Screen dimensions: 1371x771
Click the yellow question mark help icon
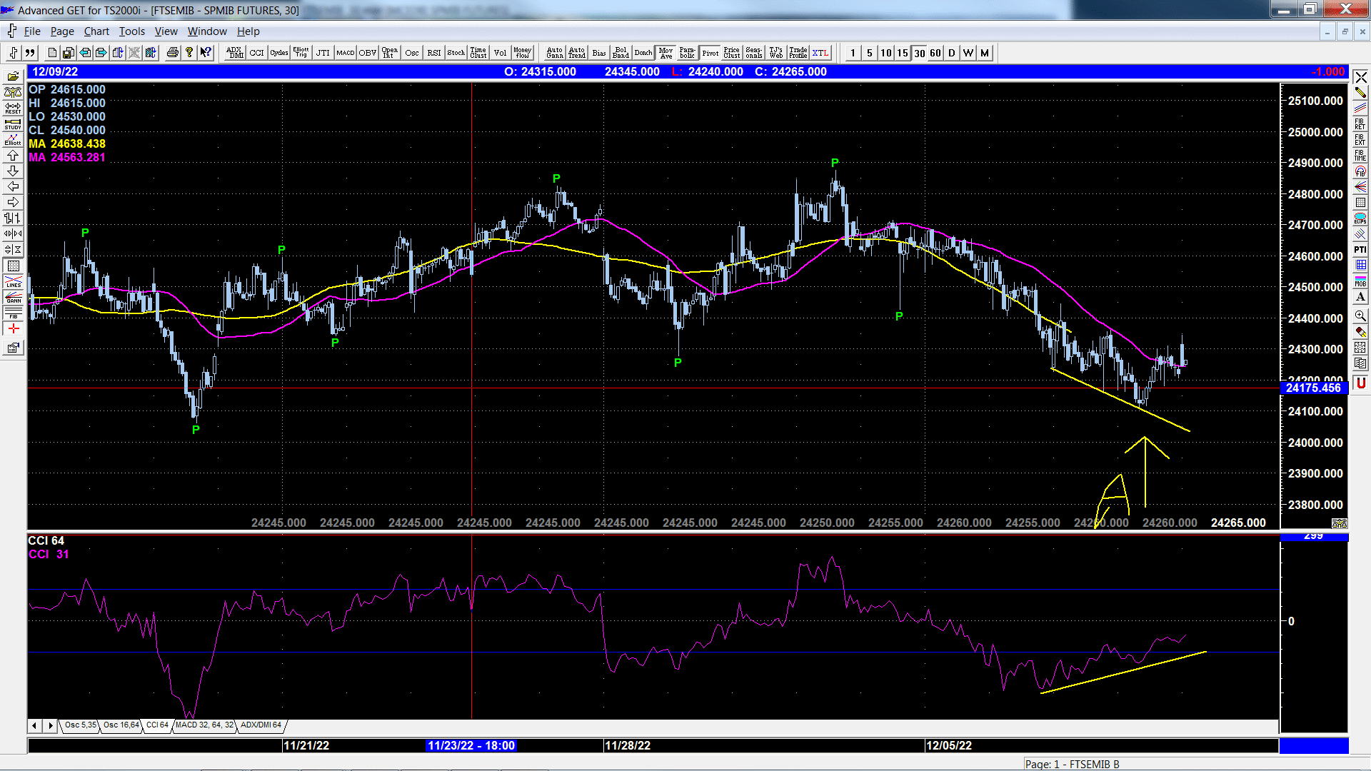tap(189, 53)
